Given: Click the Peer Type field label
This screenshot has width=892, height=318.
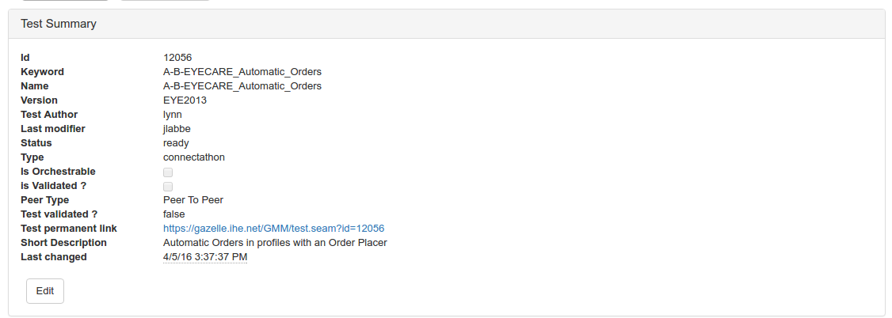Looking at the screenshot, I should click(x=44, y=200).
